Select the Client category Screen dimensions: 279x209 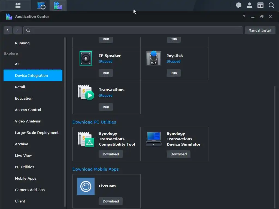(33, 201)
